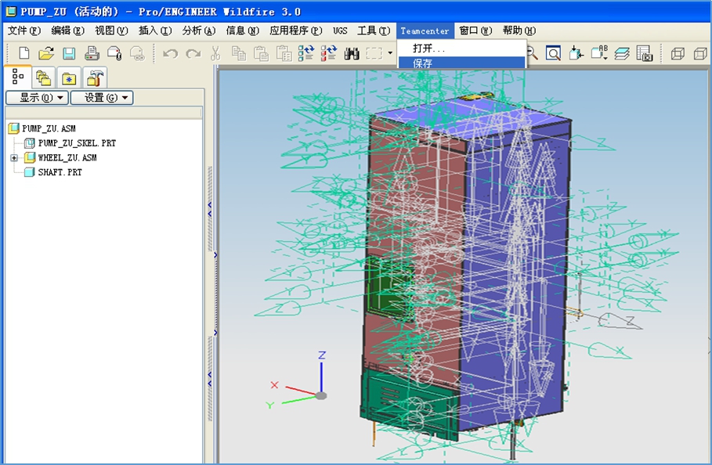Screen dimensions: 712x465
Task: Open the View Manager icon with camera
Action: pyautogui.click(x=644, y=53)
